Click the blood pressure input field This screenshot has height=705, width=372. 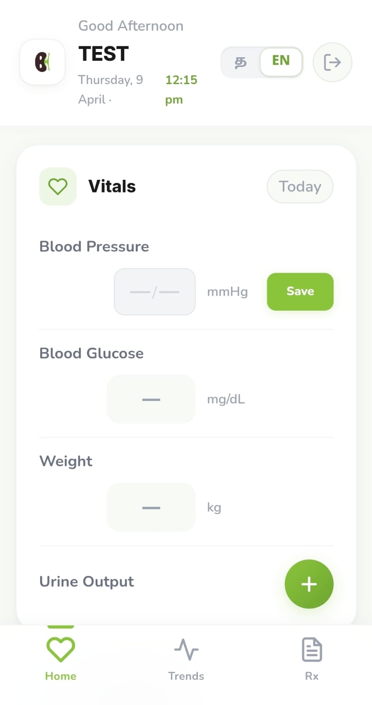pyautogui.click(x=155, y=292)
